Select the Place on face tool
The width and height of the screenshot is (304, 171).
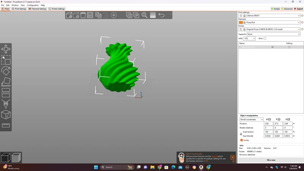6,82
